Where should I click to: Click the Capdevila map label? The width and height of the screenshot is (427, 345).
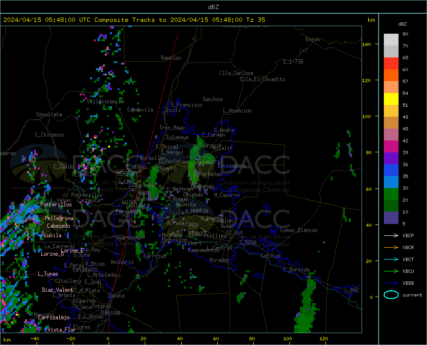click(x=140, y=110)
